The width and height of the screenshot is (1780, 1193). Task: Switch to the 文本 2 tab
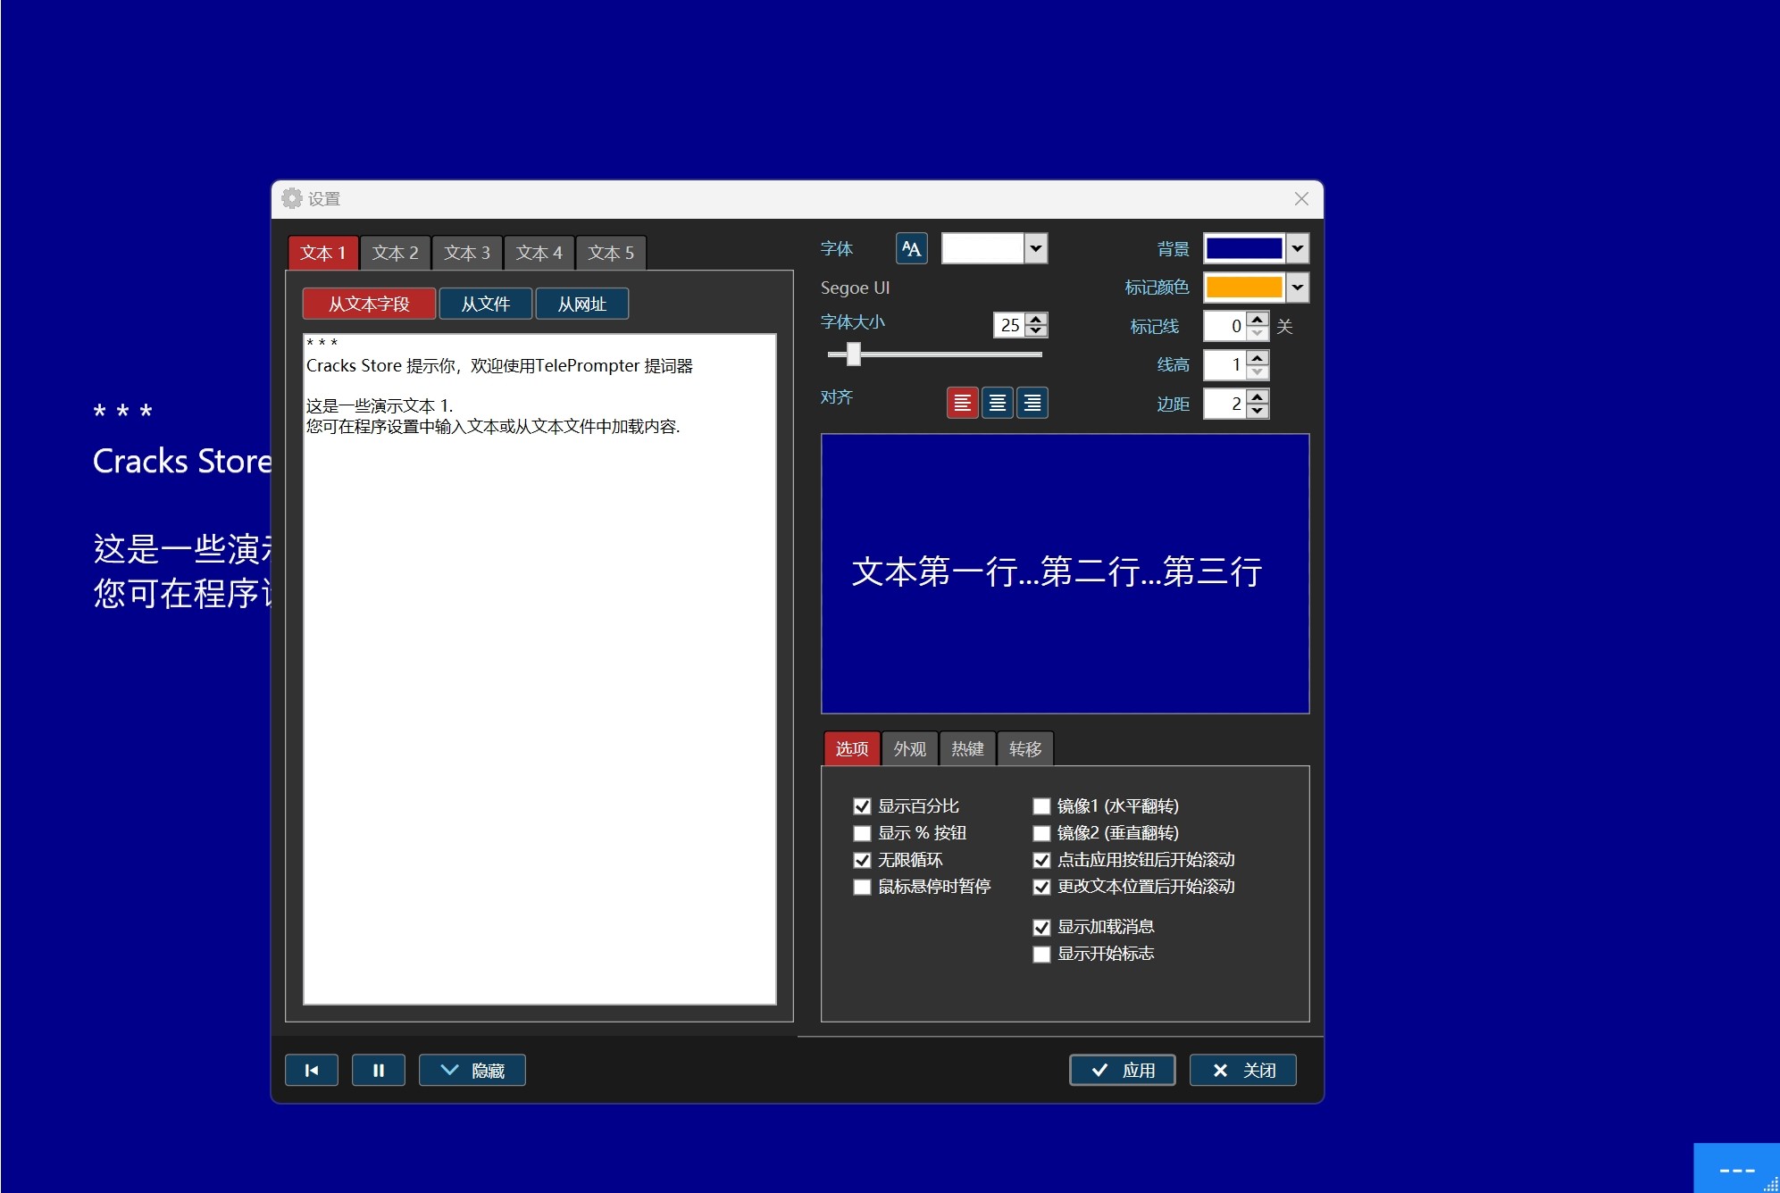click(396, 253)
